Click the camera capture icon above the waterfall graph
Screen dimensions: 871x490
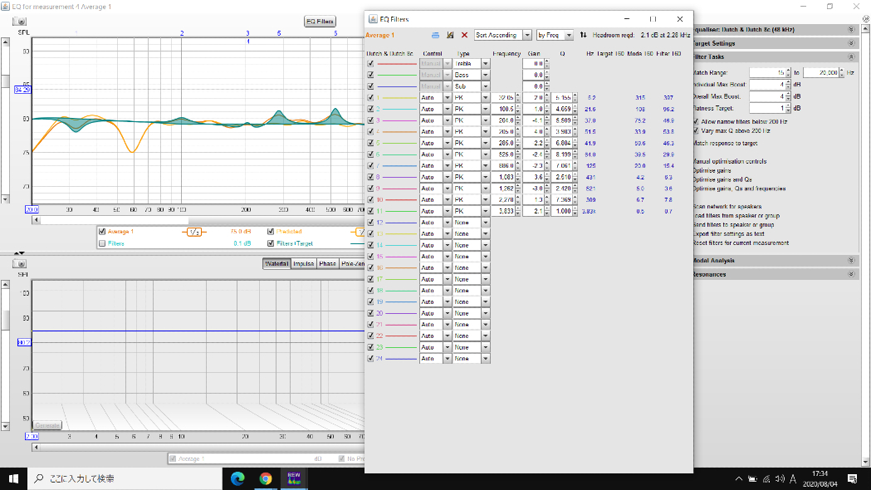[x=19, y=263]
